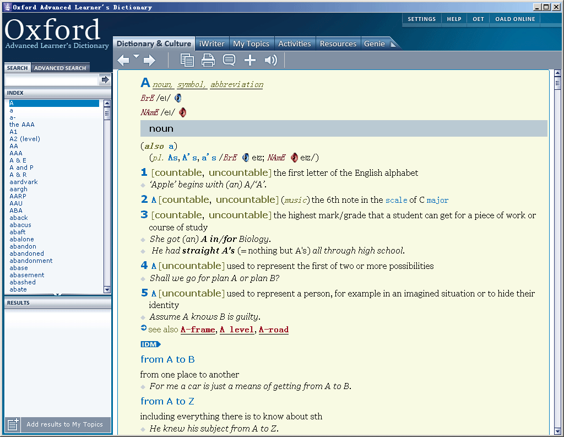The image size is (564, 437).
Task: Expand the hidden tabs arrow after Genie
Action: click(393, 44)
